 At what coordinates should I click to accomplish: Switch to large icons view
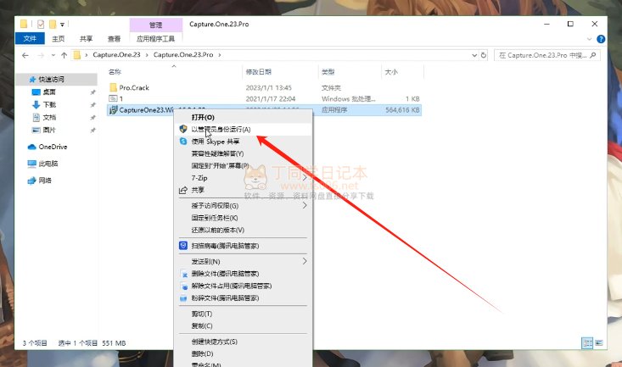(x=599, y=342)
